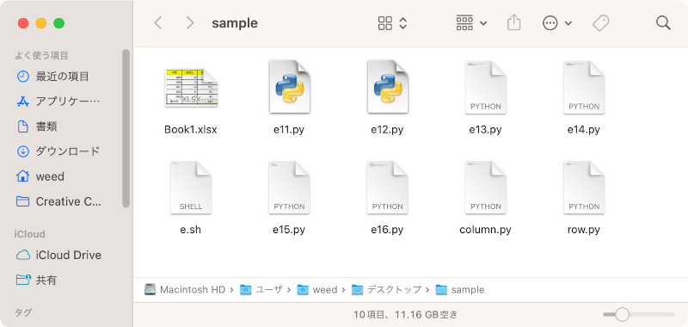Viewport: 688px width, 327px height.
Task: Expand the group-by dropdown arrow
Action: (483, 23)
